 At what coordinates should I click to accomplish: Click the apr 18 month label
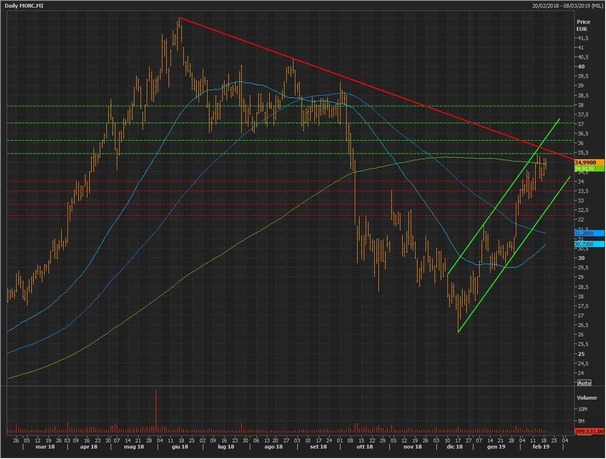pyautogui.click(x=89, y=447)
